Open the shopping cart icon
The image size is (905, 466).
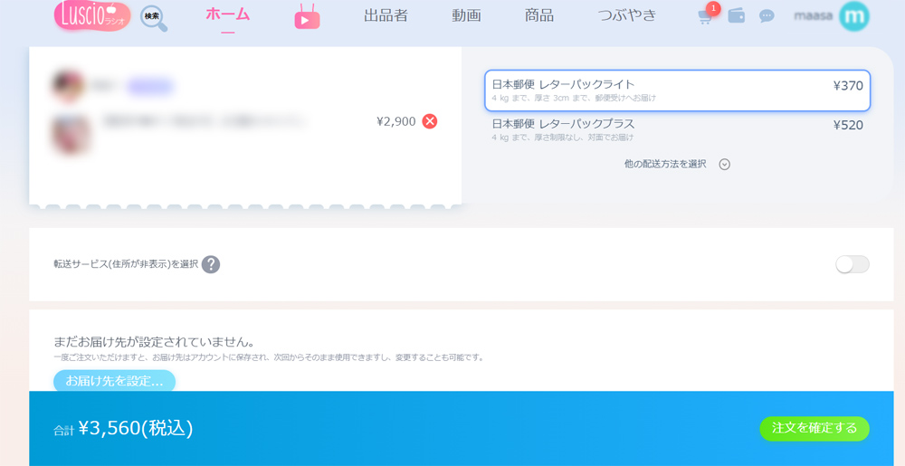point(705,17)
